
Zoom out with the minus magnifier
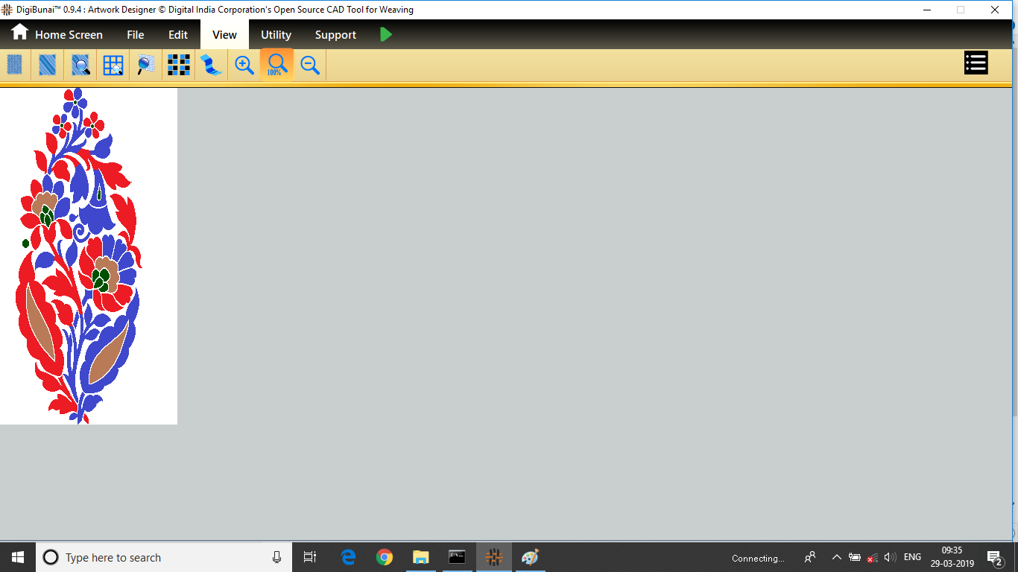[x=310, y=65]
